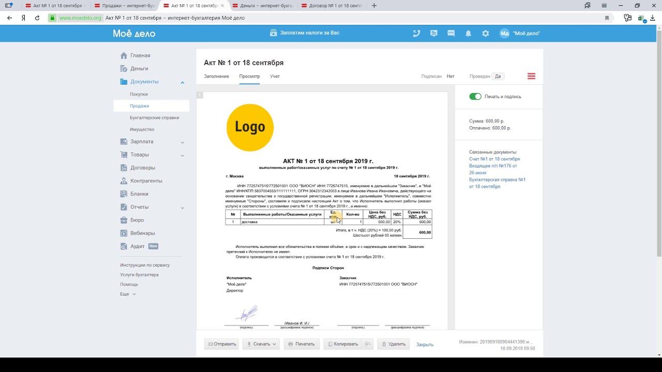Click the Отправить button
662x372 pixels.
click(221, 344)
